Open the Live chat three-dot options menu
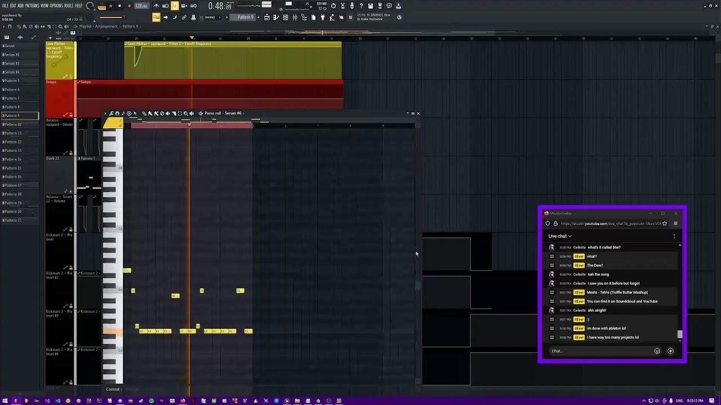The height and width of the screenshot is (405, 721). coord(674,236)
